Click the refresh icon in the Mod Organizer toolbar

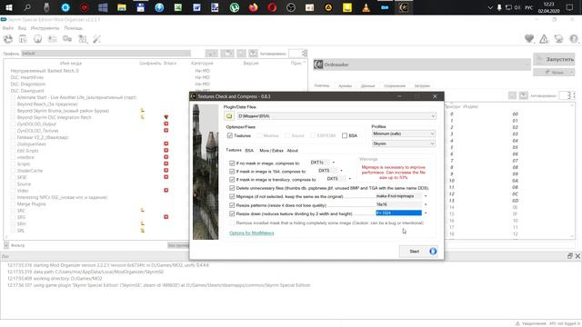point(8,39)
